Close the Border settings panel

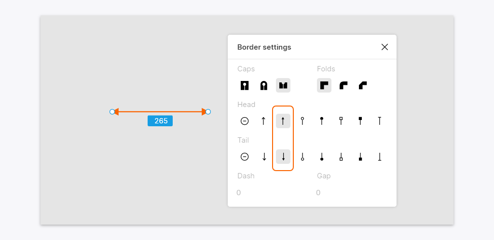(384, 47)
